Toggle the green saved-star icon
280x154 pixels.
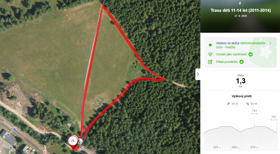coord(210,45)
